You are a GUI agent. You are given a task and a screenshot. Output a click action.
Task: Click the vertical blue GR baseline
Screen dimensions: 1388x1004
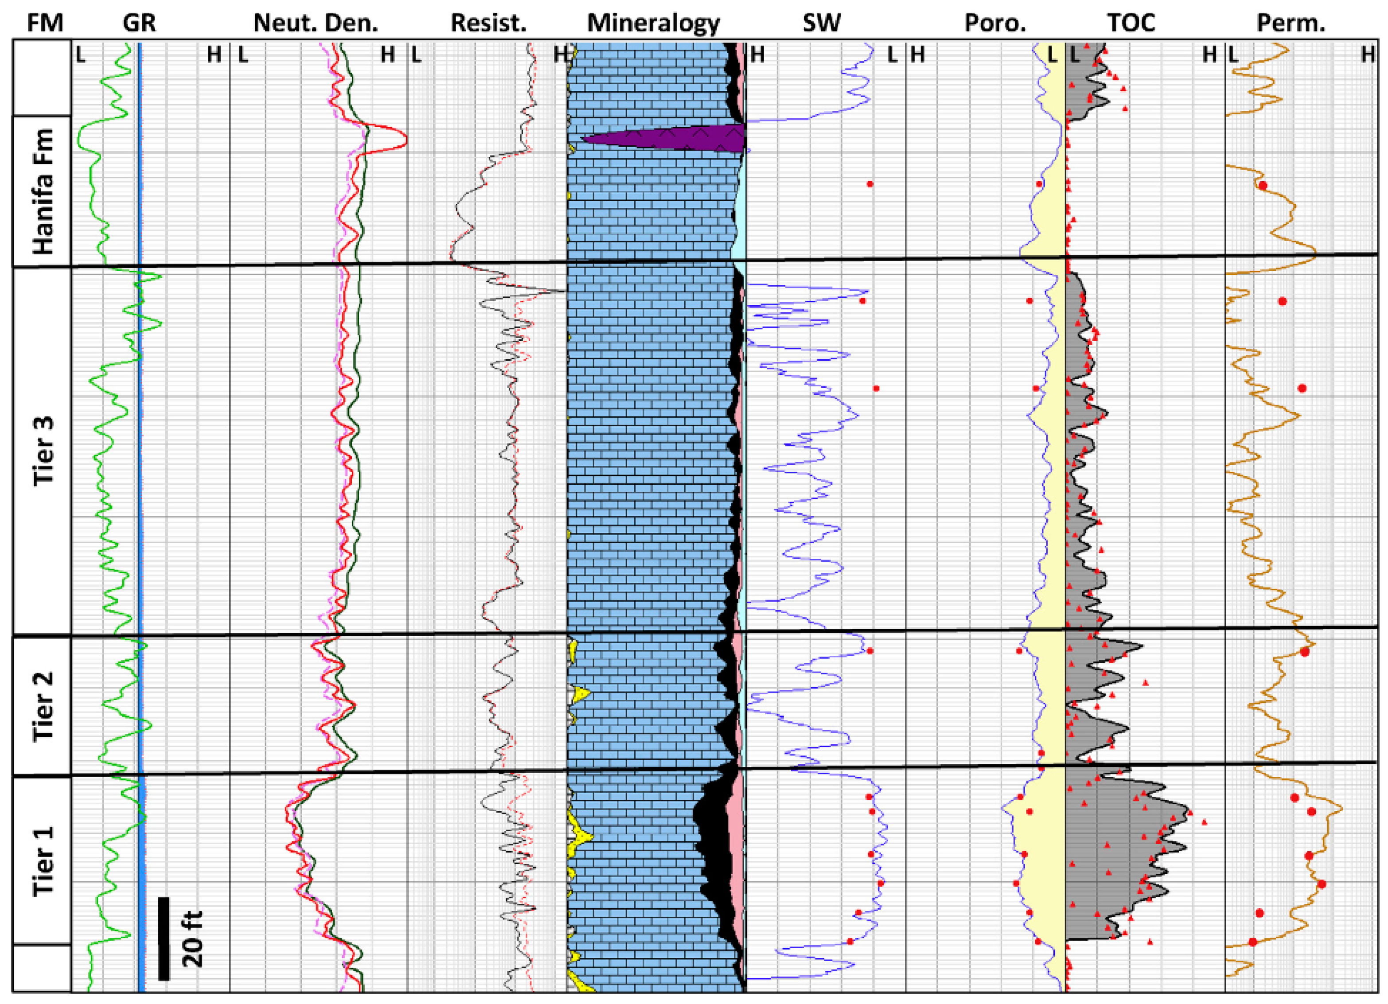141,490
